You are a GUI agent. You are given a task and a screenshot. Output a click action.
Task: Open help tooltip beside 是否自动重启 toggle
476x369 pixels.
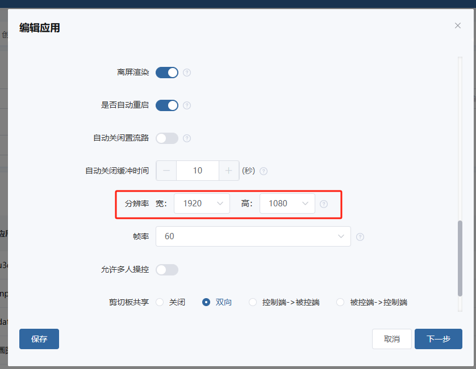pyautogui.click(x=187, y=105)
